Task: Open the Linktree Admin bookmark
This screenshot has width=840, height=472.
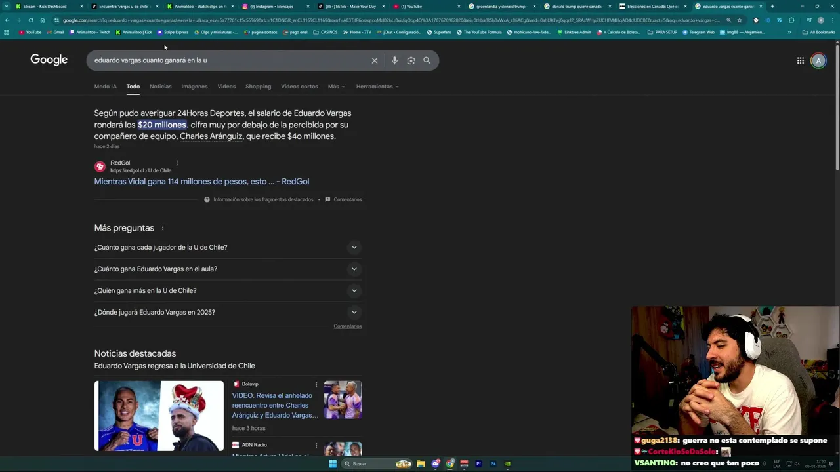Action: pyautogui.click(x=574, y=32)
